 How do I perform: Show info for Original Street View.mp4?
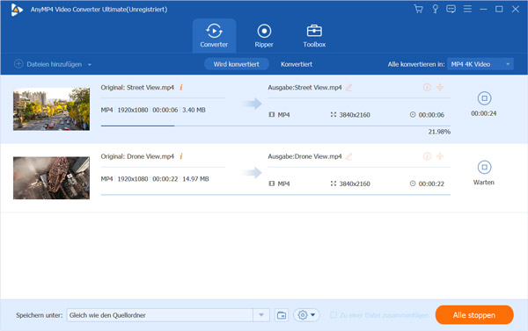click(x=181, y=88)
